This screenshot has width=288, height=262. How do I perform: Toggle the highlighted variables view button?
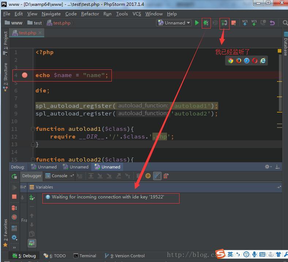pyautogui.click(x=157, y=176)
